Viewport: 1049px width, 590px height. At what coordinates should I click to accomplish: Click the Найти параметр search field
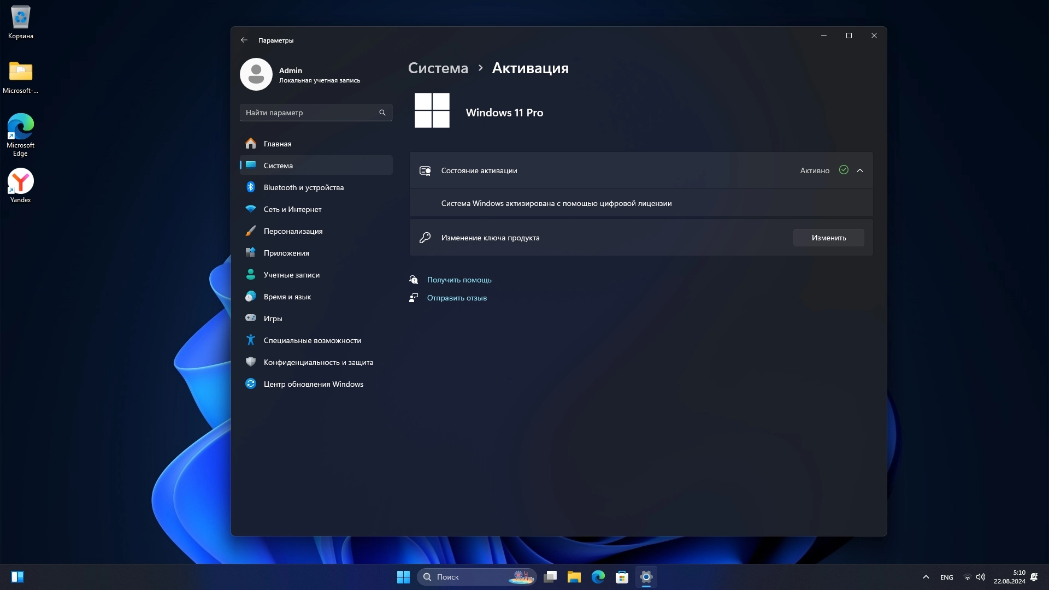click(x=309, y=113)
